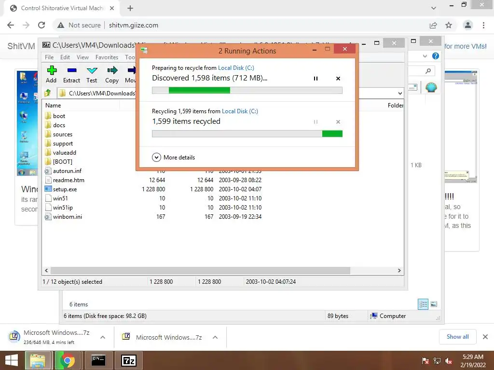
Task: Switch Explorer to large icons view
Action: [434, 304]
